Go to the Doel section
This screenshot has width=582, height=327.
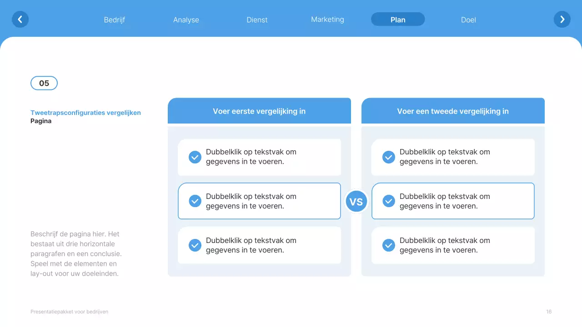468,20
